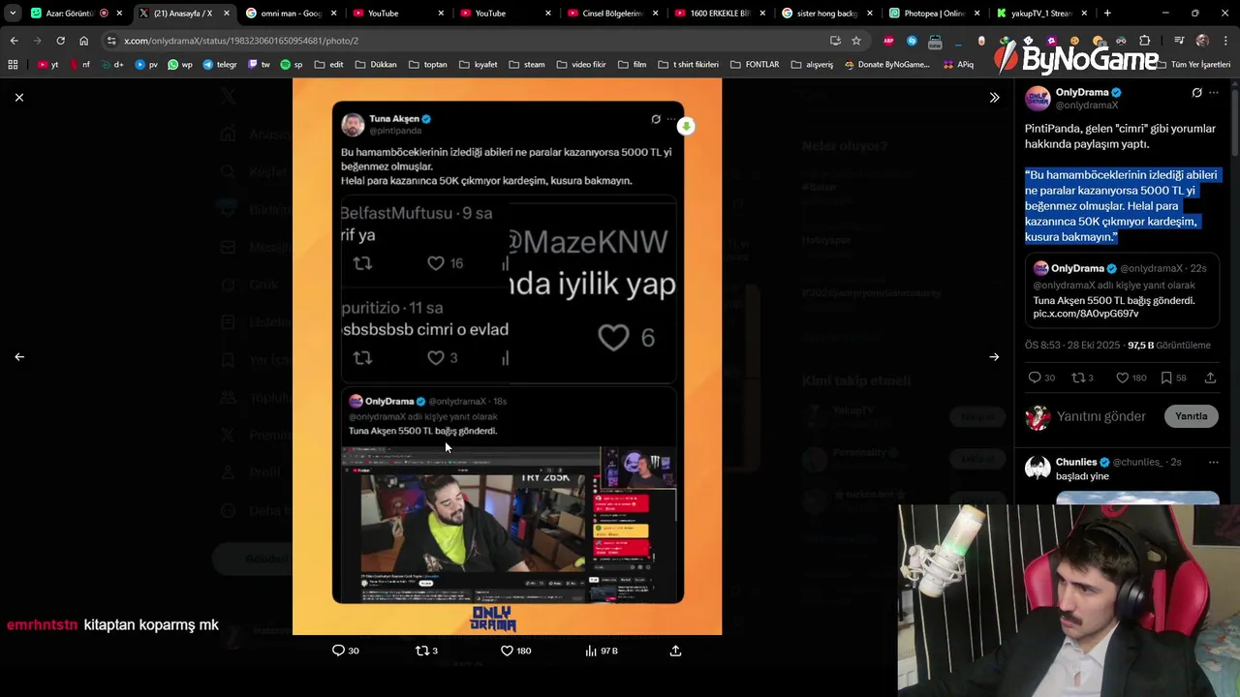The height and width of the screenshot is (697, 1240).
Task: Open the ABP extension icon
Action: point(888,41)
